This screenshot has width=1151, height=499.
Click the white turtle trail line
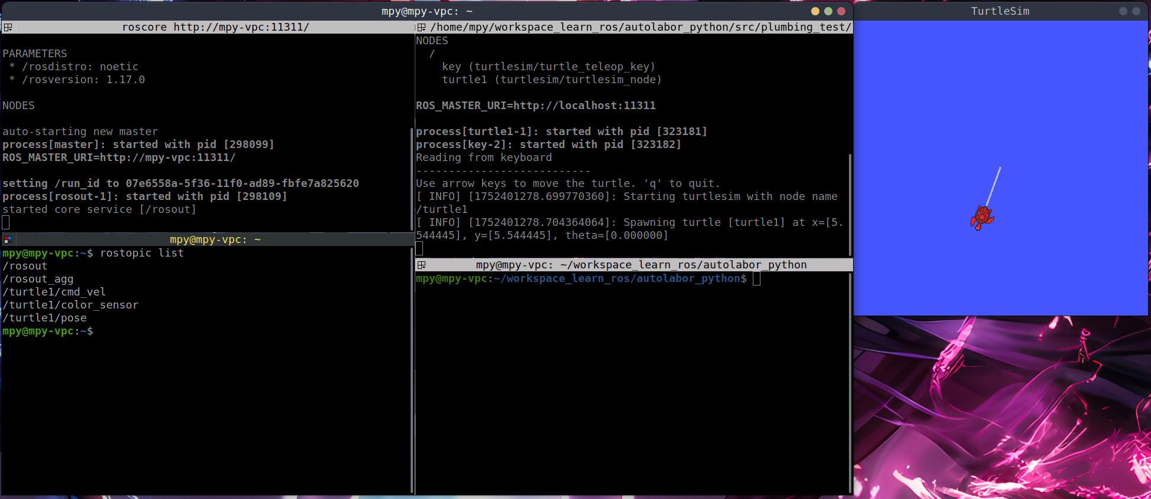point(994,186)
